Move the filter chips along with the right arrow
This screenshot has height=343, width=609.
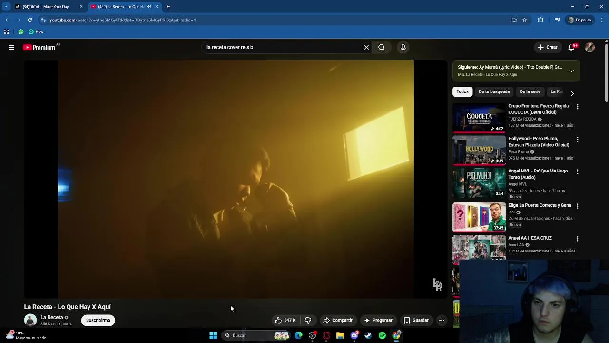pyautogui.click(x=572, y=93)
